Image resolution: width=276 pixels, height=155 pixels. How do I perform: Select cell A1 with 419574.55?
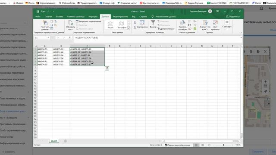tap(44, 49)
